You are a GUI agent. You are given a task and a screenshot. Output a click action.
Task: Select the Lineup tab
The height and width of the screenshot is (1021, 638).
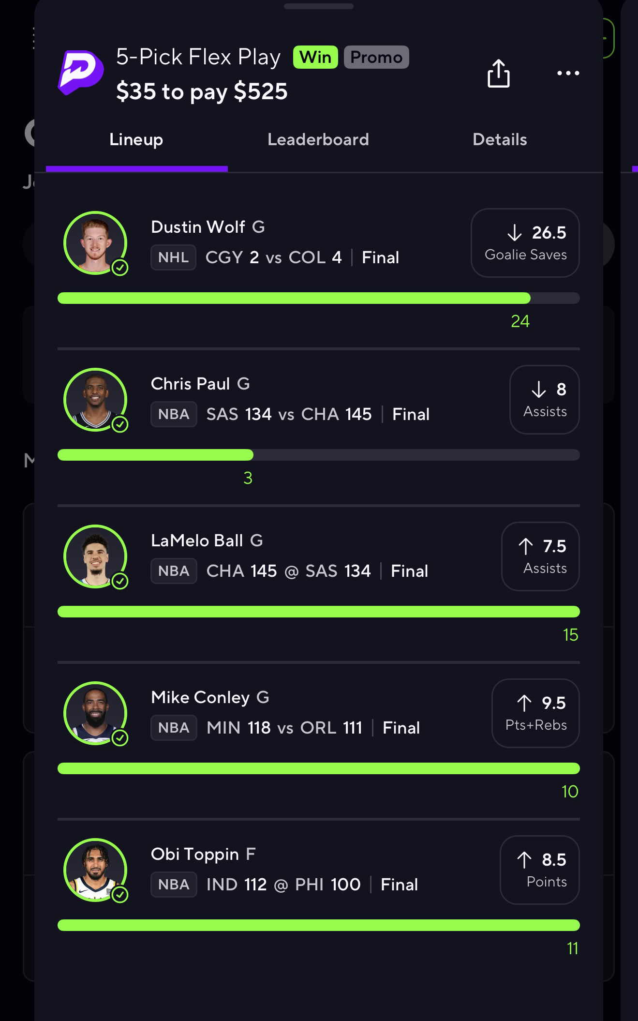pos(136,140)
